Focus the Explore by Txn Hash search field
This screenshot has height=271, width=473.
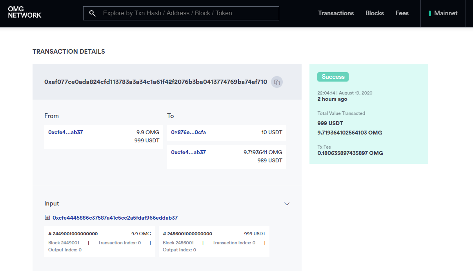pyautogui.click(x=181, y=13)
